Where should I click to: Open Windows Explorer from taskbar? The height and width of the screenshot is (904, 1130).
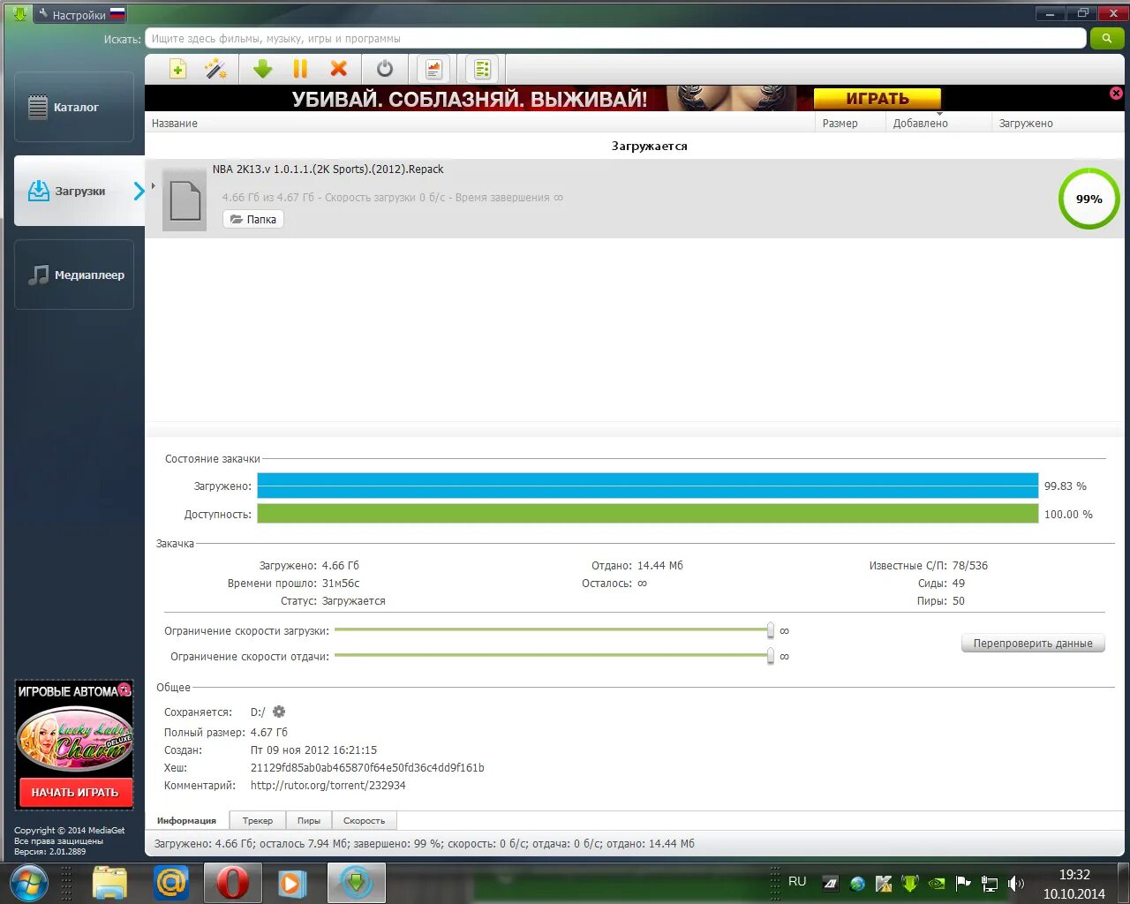pyautogui.click(x=110, y=883)
